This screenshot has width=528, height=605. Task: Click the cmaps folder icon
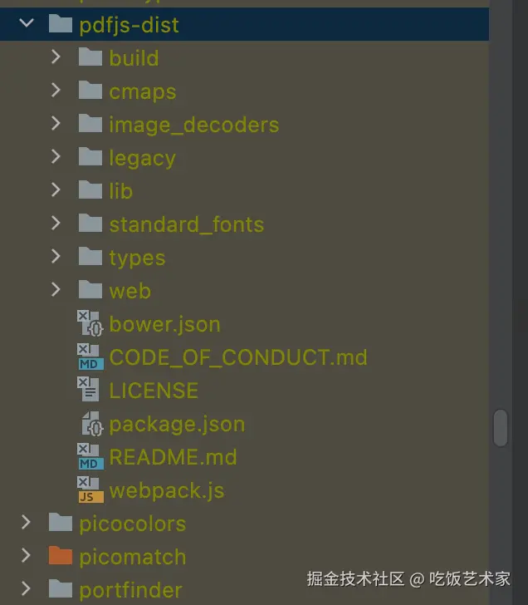click(90, 91)
